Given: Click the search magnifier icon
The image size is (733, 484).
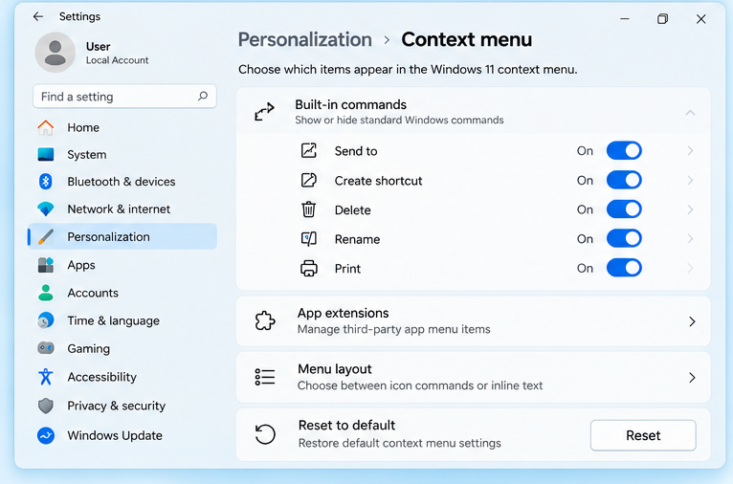Looking at the screenshot, I should pyautogui.click(x=203, y=97).
